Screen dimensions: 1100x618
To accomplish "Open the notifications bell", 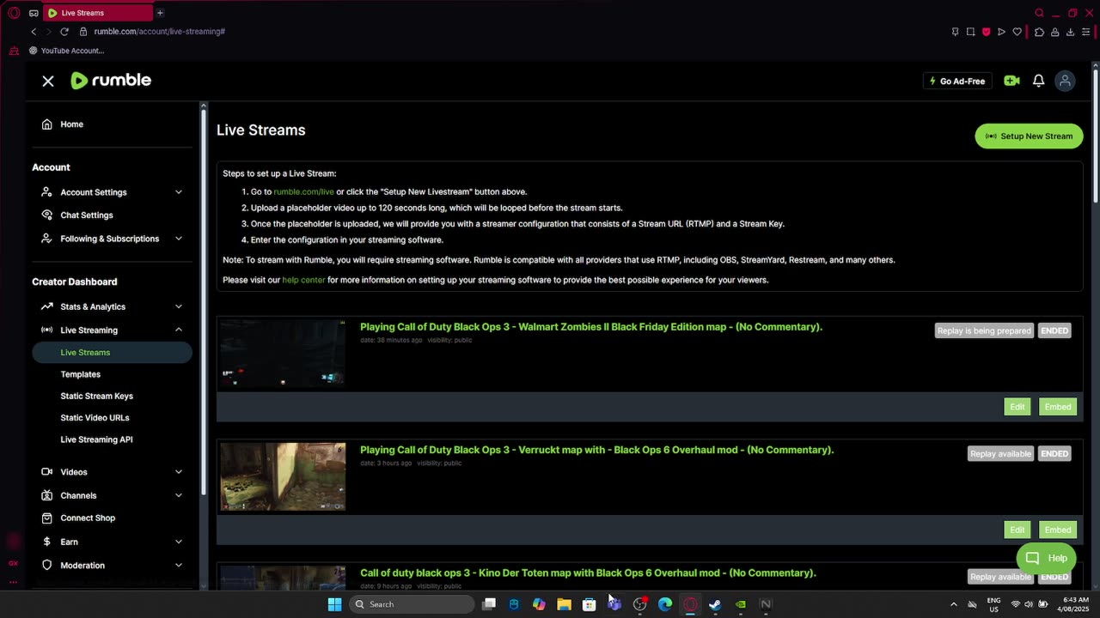I will tap(1038, 81).
